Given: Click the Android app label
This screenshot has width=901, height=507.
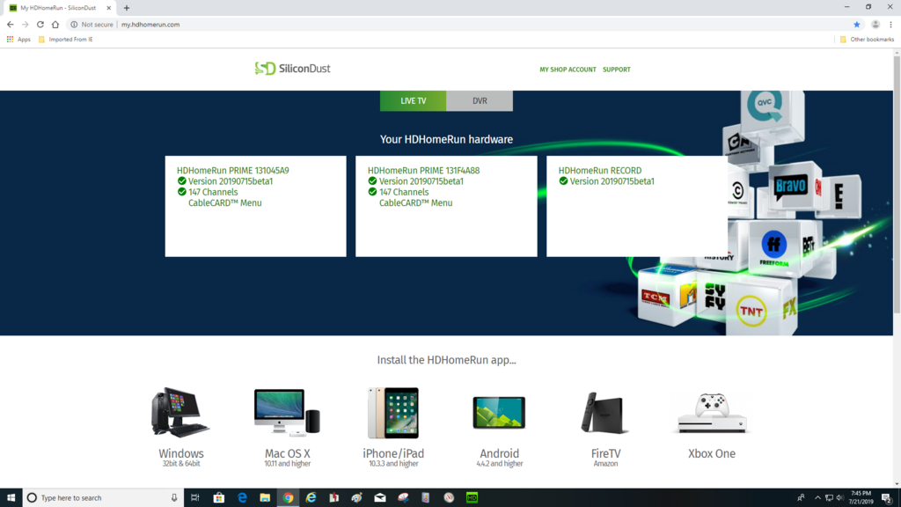Looking at the screenshot, I should click(500, 453).
